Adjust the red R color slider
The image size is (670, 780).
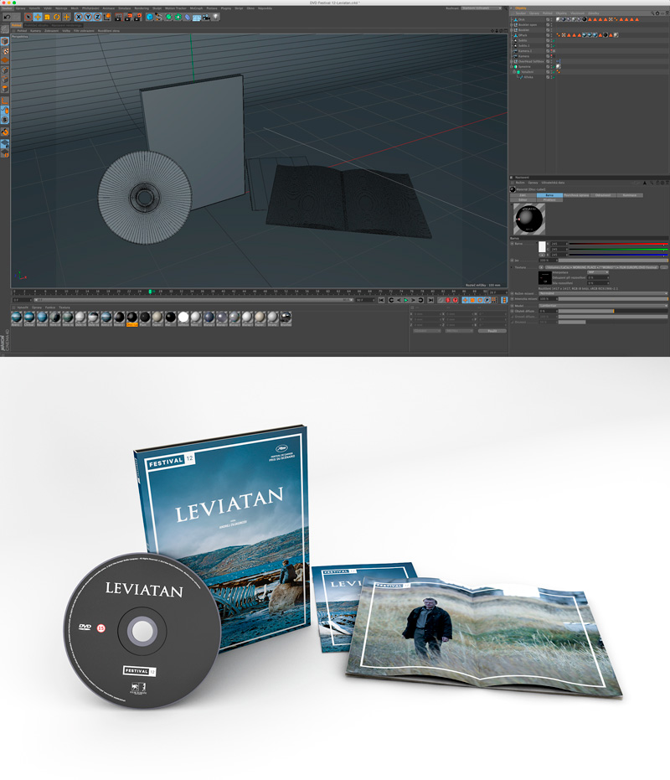tap(618, 244)
